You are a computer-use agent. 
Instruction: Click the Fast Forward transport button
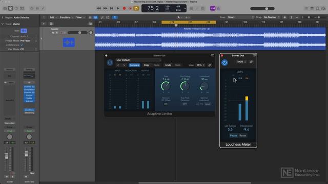(105, 8)
